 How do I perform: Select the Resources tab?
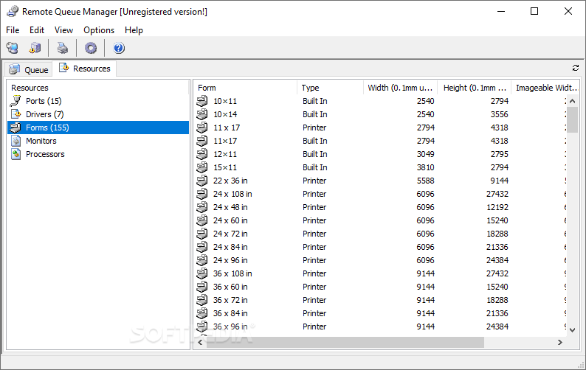84,69
